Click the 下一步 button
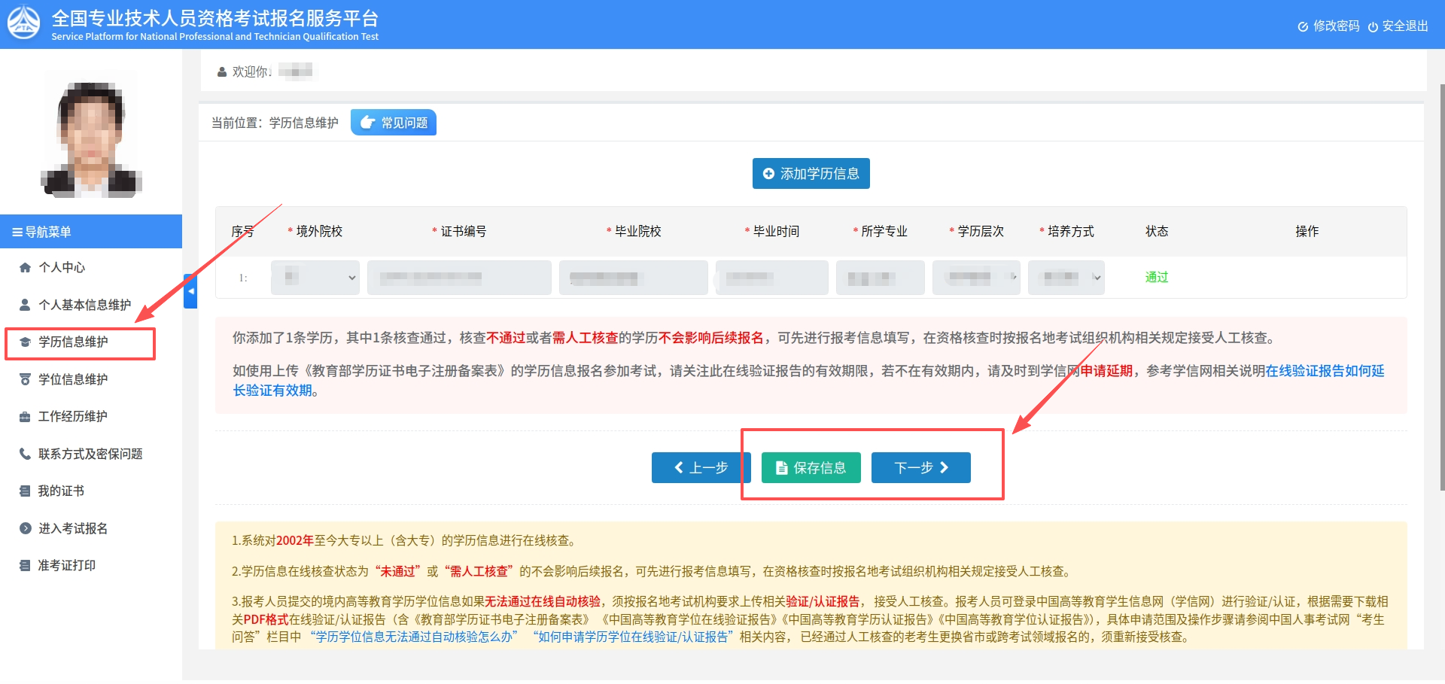Viewport: 1445px width, 684px height. (x=920, y=468)
